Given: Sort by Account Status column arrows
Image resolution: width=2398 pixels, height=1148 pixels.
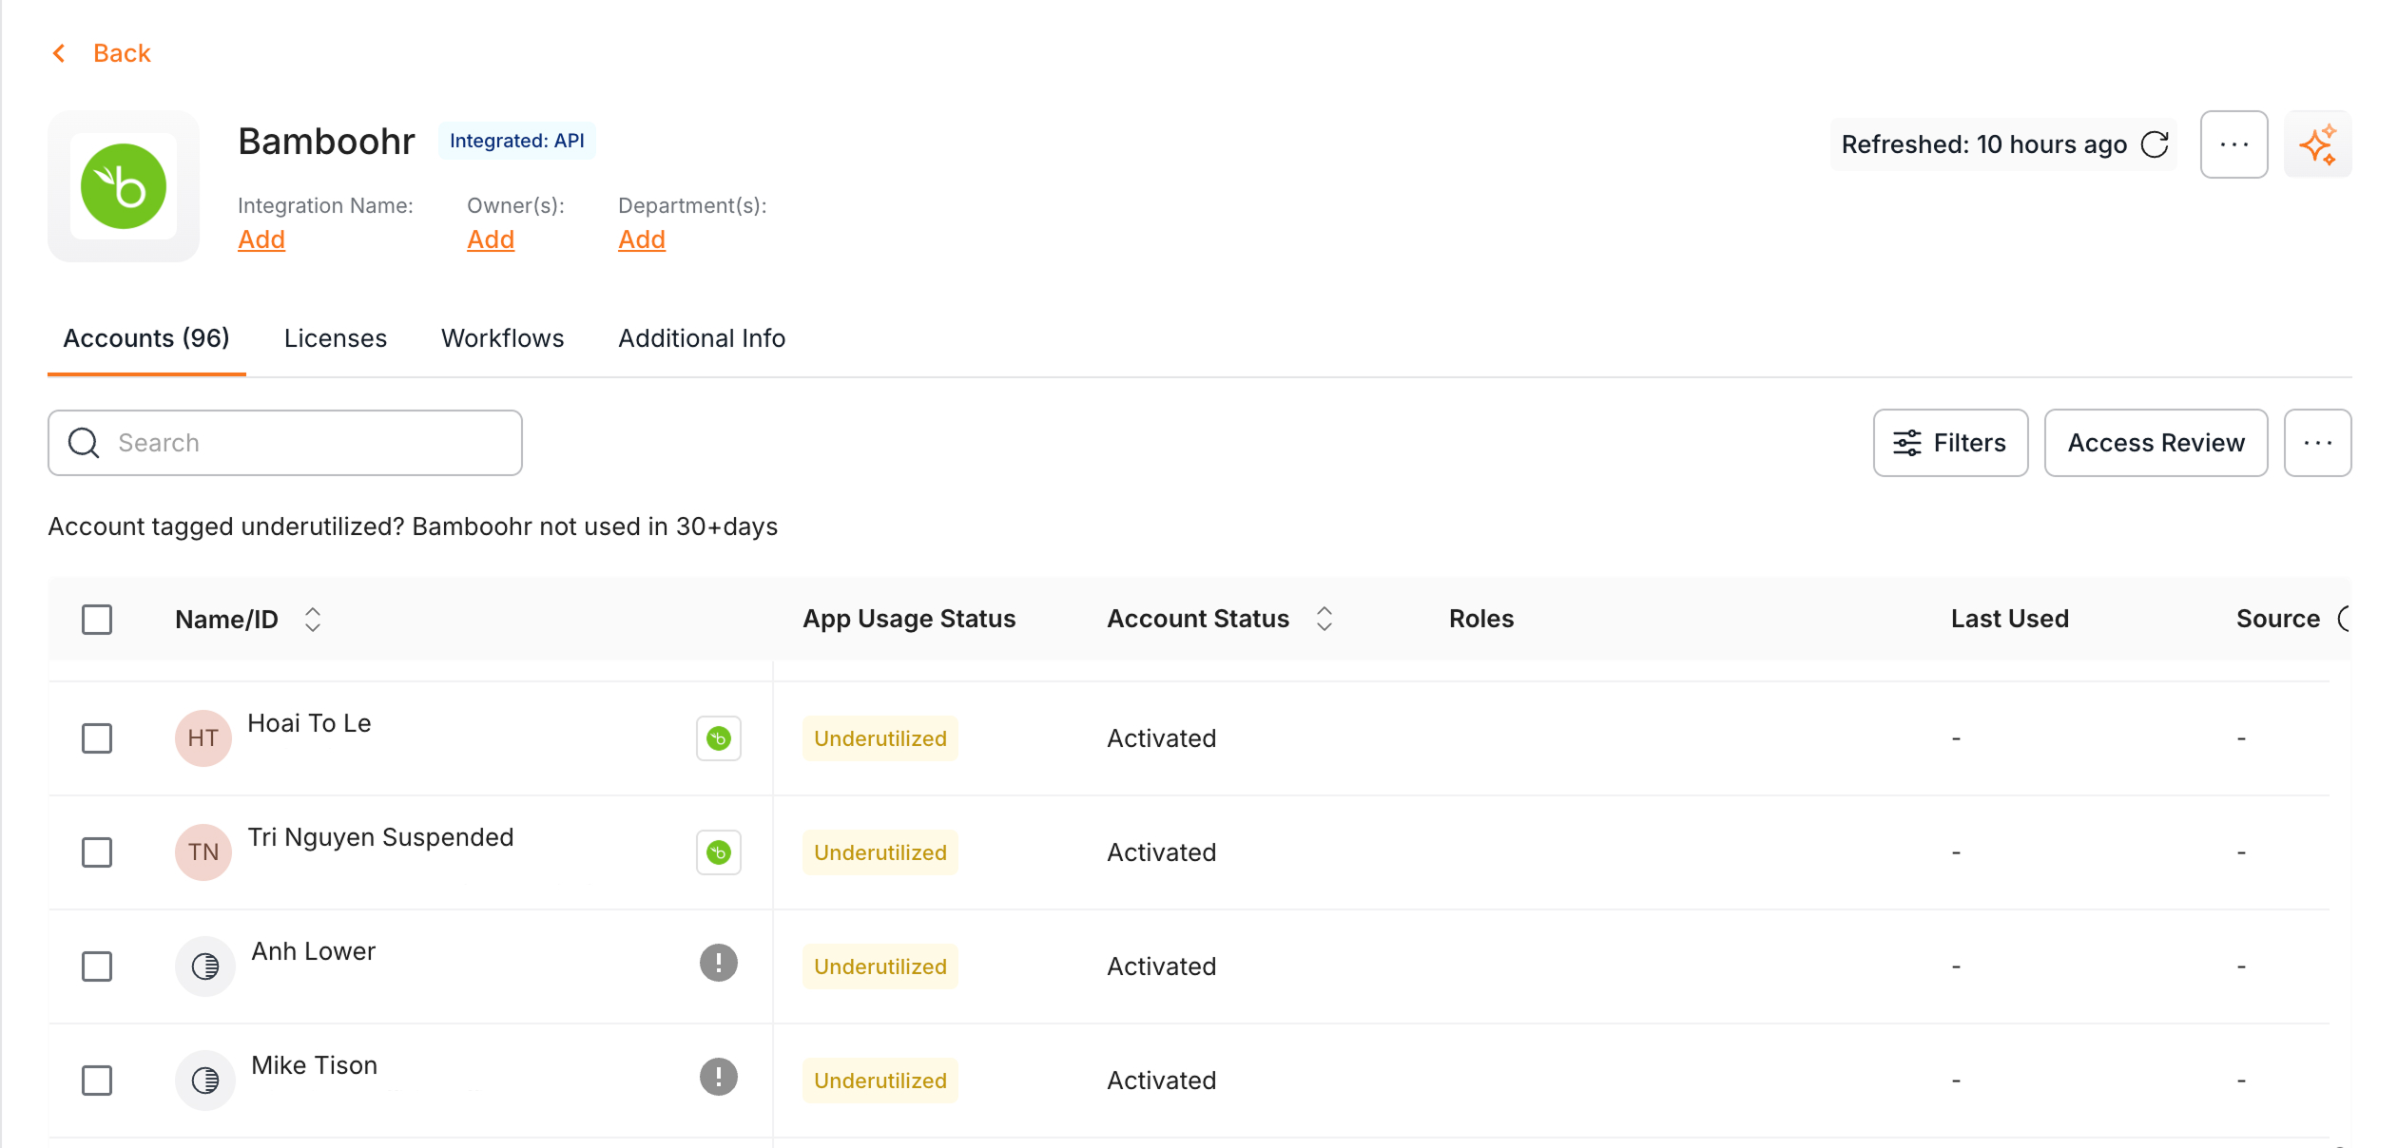Looking at the screenshot, I should click(x=1325, y=619).
